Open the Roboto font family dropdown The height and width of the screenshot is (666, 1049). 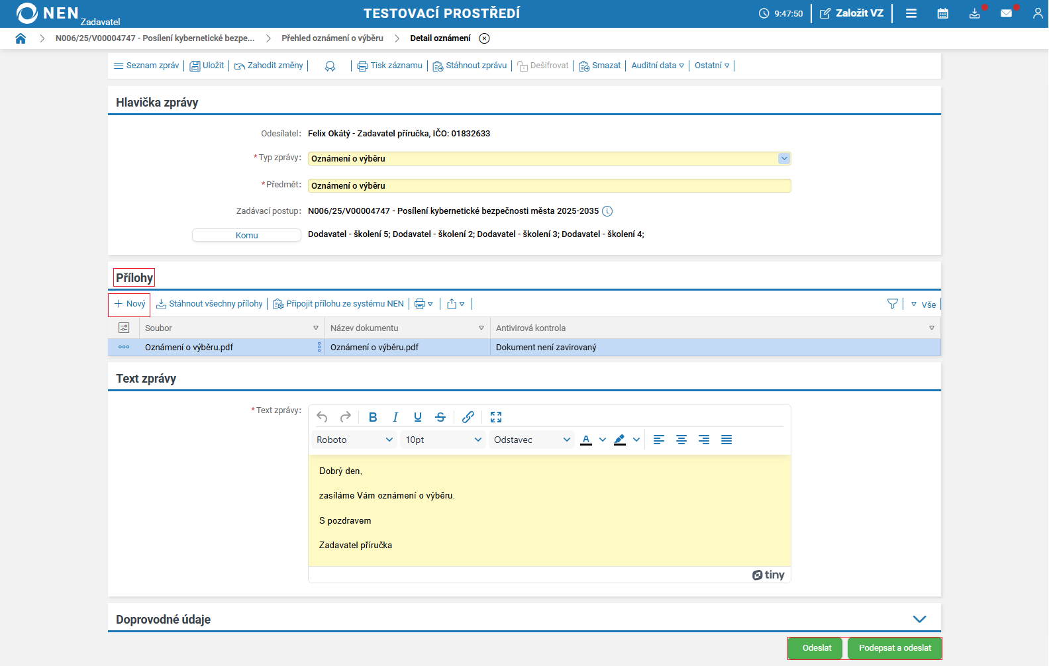[354, 440]
